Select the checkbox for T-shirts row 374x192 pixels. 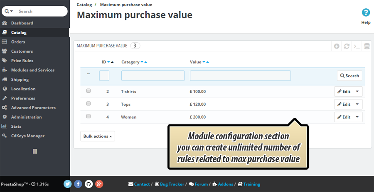89,91
